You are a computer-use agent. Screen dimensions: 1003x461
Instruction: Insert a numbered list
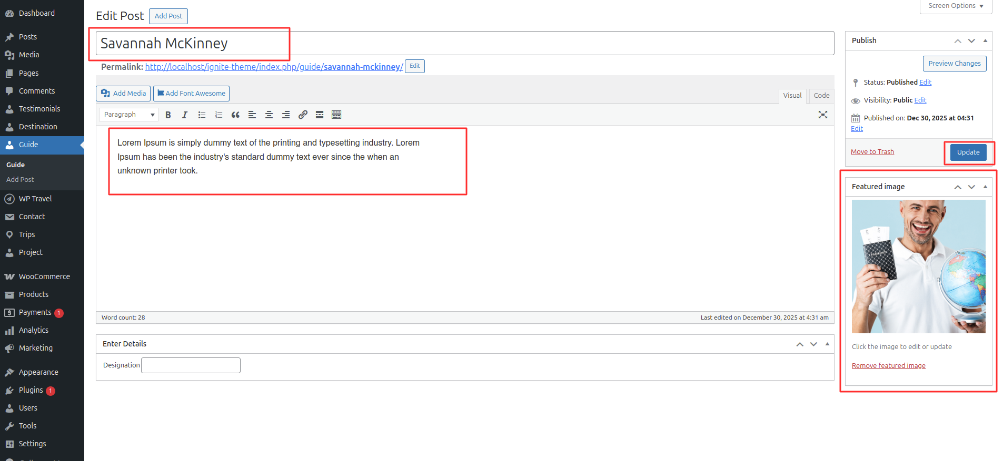point(219,115)
